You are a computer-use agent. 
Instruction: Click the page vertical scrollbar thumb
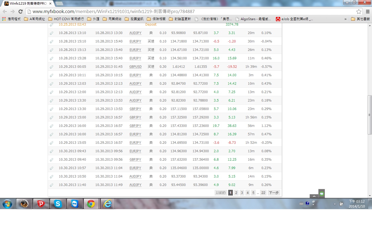click(x=370, y=115)
